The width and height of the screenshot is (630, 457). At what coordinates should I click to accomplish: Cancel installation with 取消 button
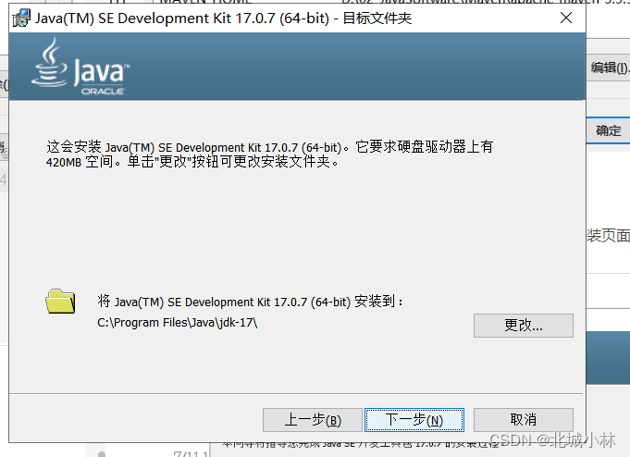click(x=523, y=420)
